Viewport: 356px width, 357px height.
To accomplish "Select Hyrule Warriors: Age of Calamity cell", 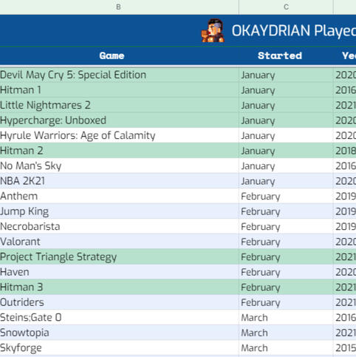I will pyautogui.click(x=119, y=135).
